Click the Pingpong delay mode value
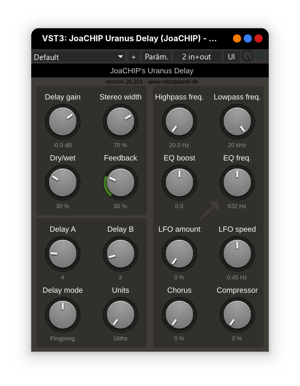Viewport: 300px width, 386px height. [62, 338]
